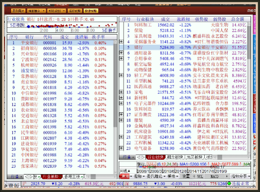Open the third orange toolbar dropdown button
The width and height of the screenshot is (260, 192).
(57, 11)
